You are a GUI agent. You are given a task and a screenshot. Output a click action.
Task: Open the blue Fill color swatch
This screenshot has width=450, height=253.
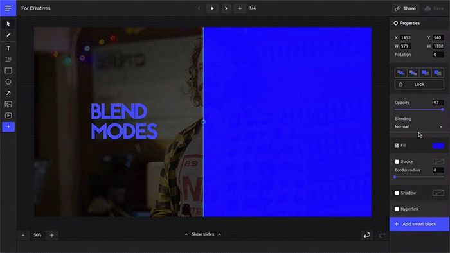[x=438, y=146]
